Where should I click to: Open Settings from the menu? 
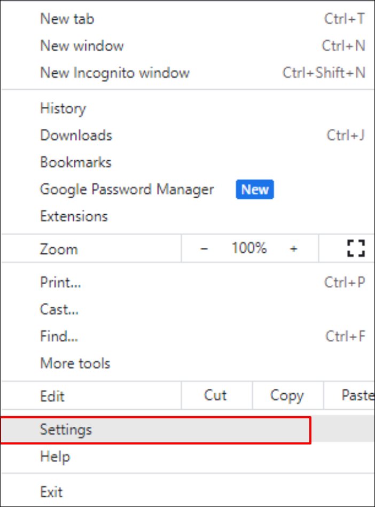[66, 430]
